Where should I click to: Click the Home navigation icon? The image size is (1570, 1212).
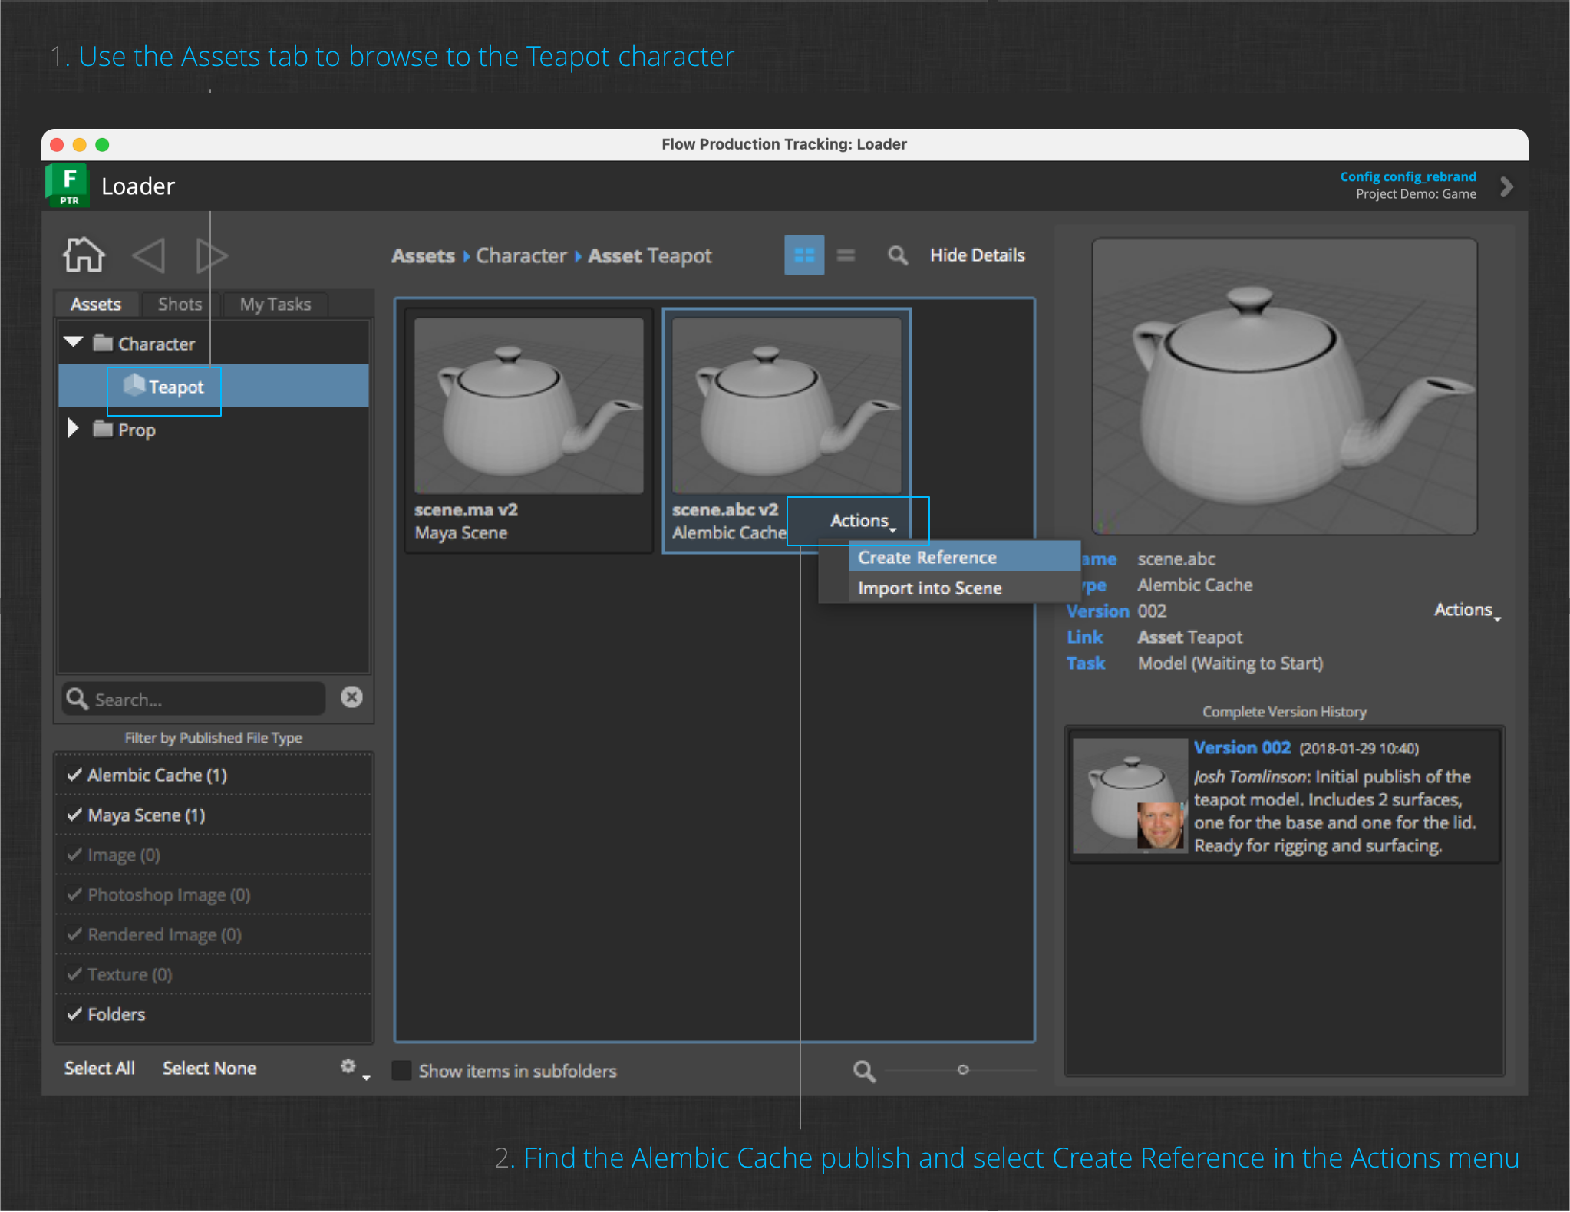[83, 254]
